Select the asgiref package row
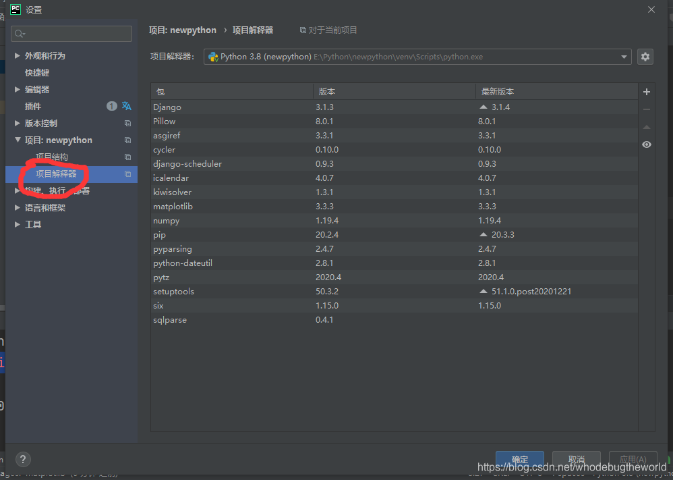 click(x=394, y=136)
